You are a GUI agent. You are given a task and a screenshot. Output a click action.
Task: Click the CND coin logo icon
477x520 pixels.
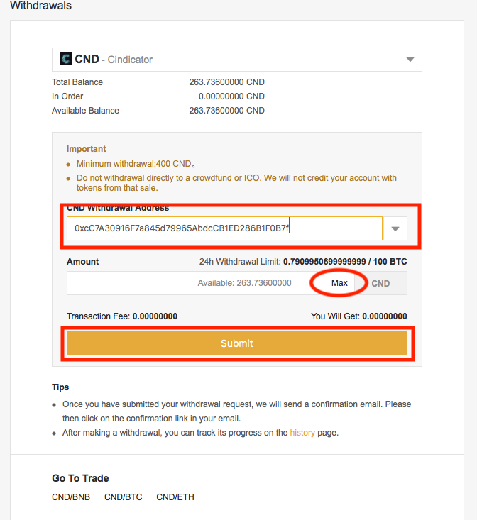click(x=65, y=60)
